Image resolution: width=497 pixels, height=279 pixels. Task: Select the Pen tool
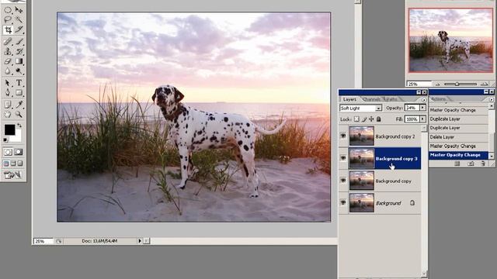[8, 93]
